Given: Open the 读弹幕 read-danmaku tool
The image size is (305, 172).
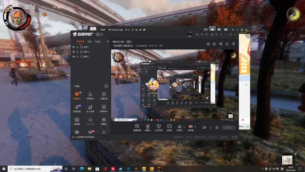Looking at the screenshot, I should (x=77, y=121).
